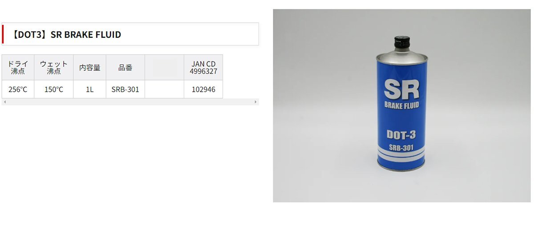Click the left scroll arrow under the table
Image resolution: width=534 pixels, height=239 pixels.
tap(4, 102)
